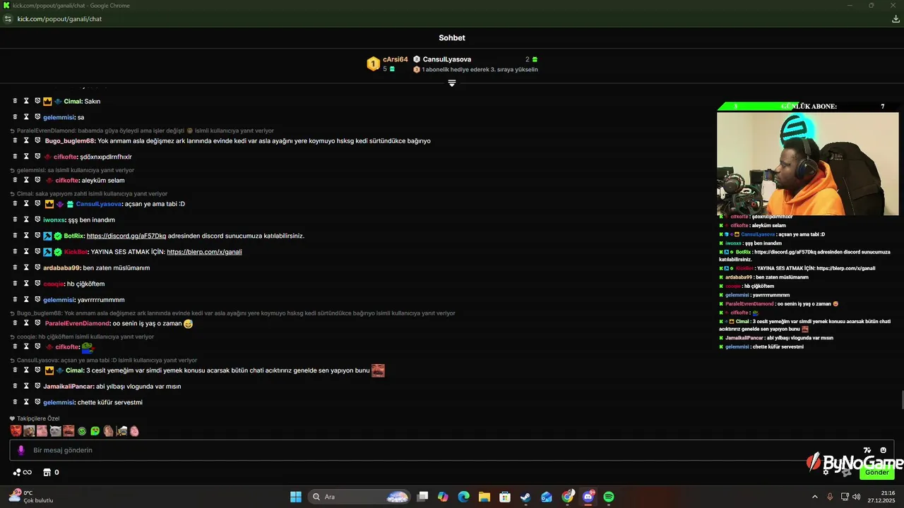904x508 pixels.
Task: Click the download icon in Chrome's address bar
Action: 896,19
